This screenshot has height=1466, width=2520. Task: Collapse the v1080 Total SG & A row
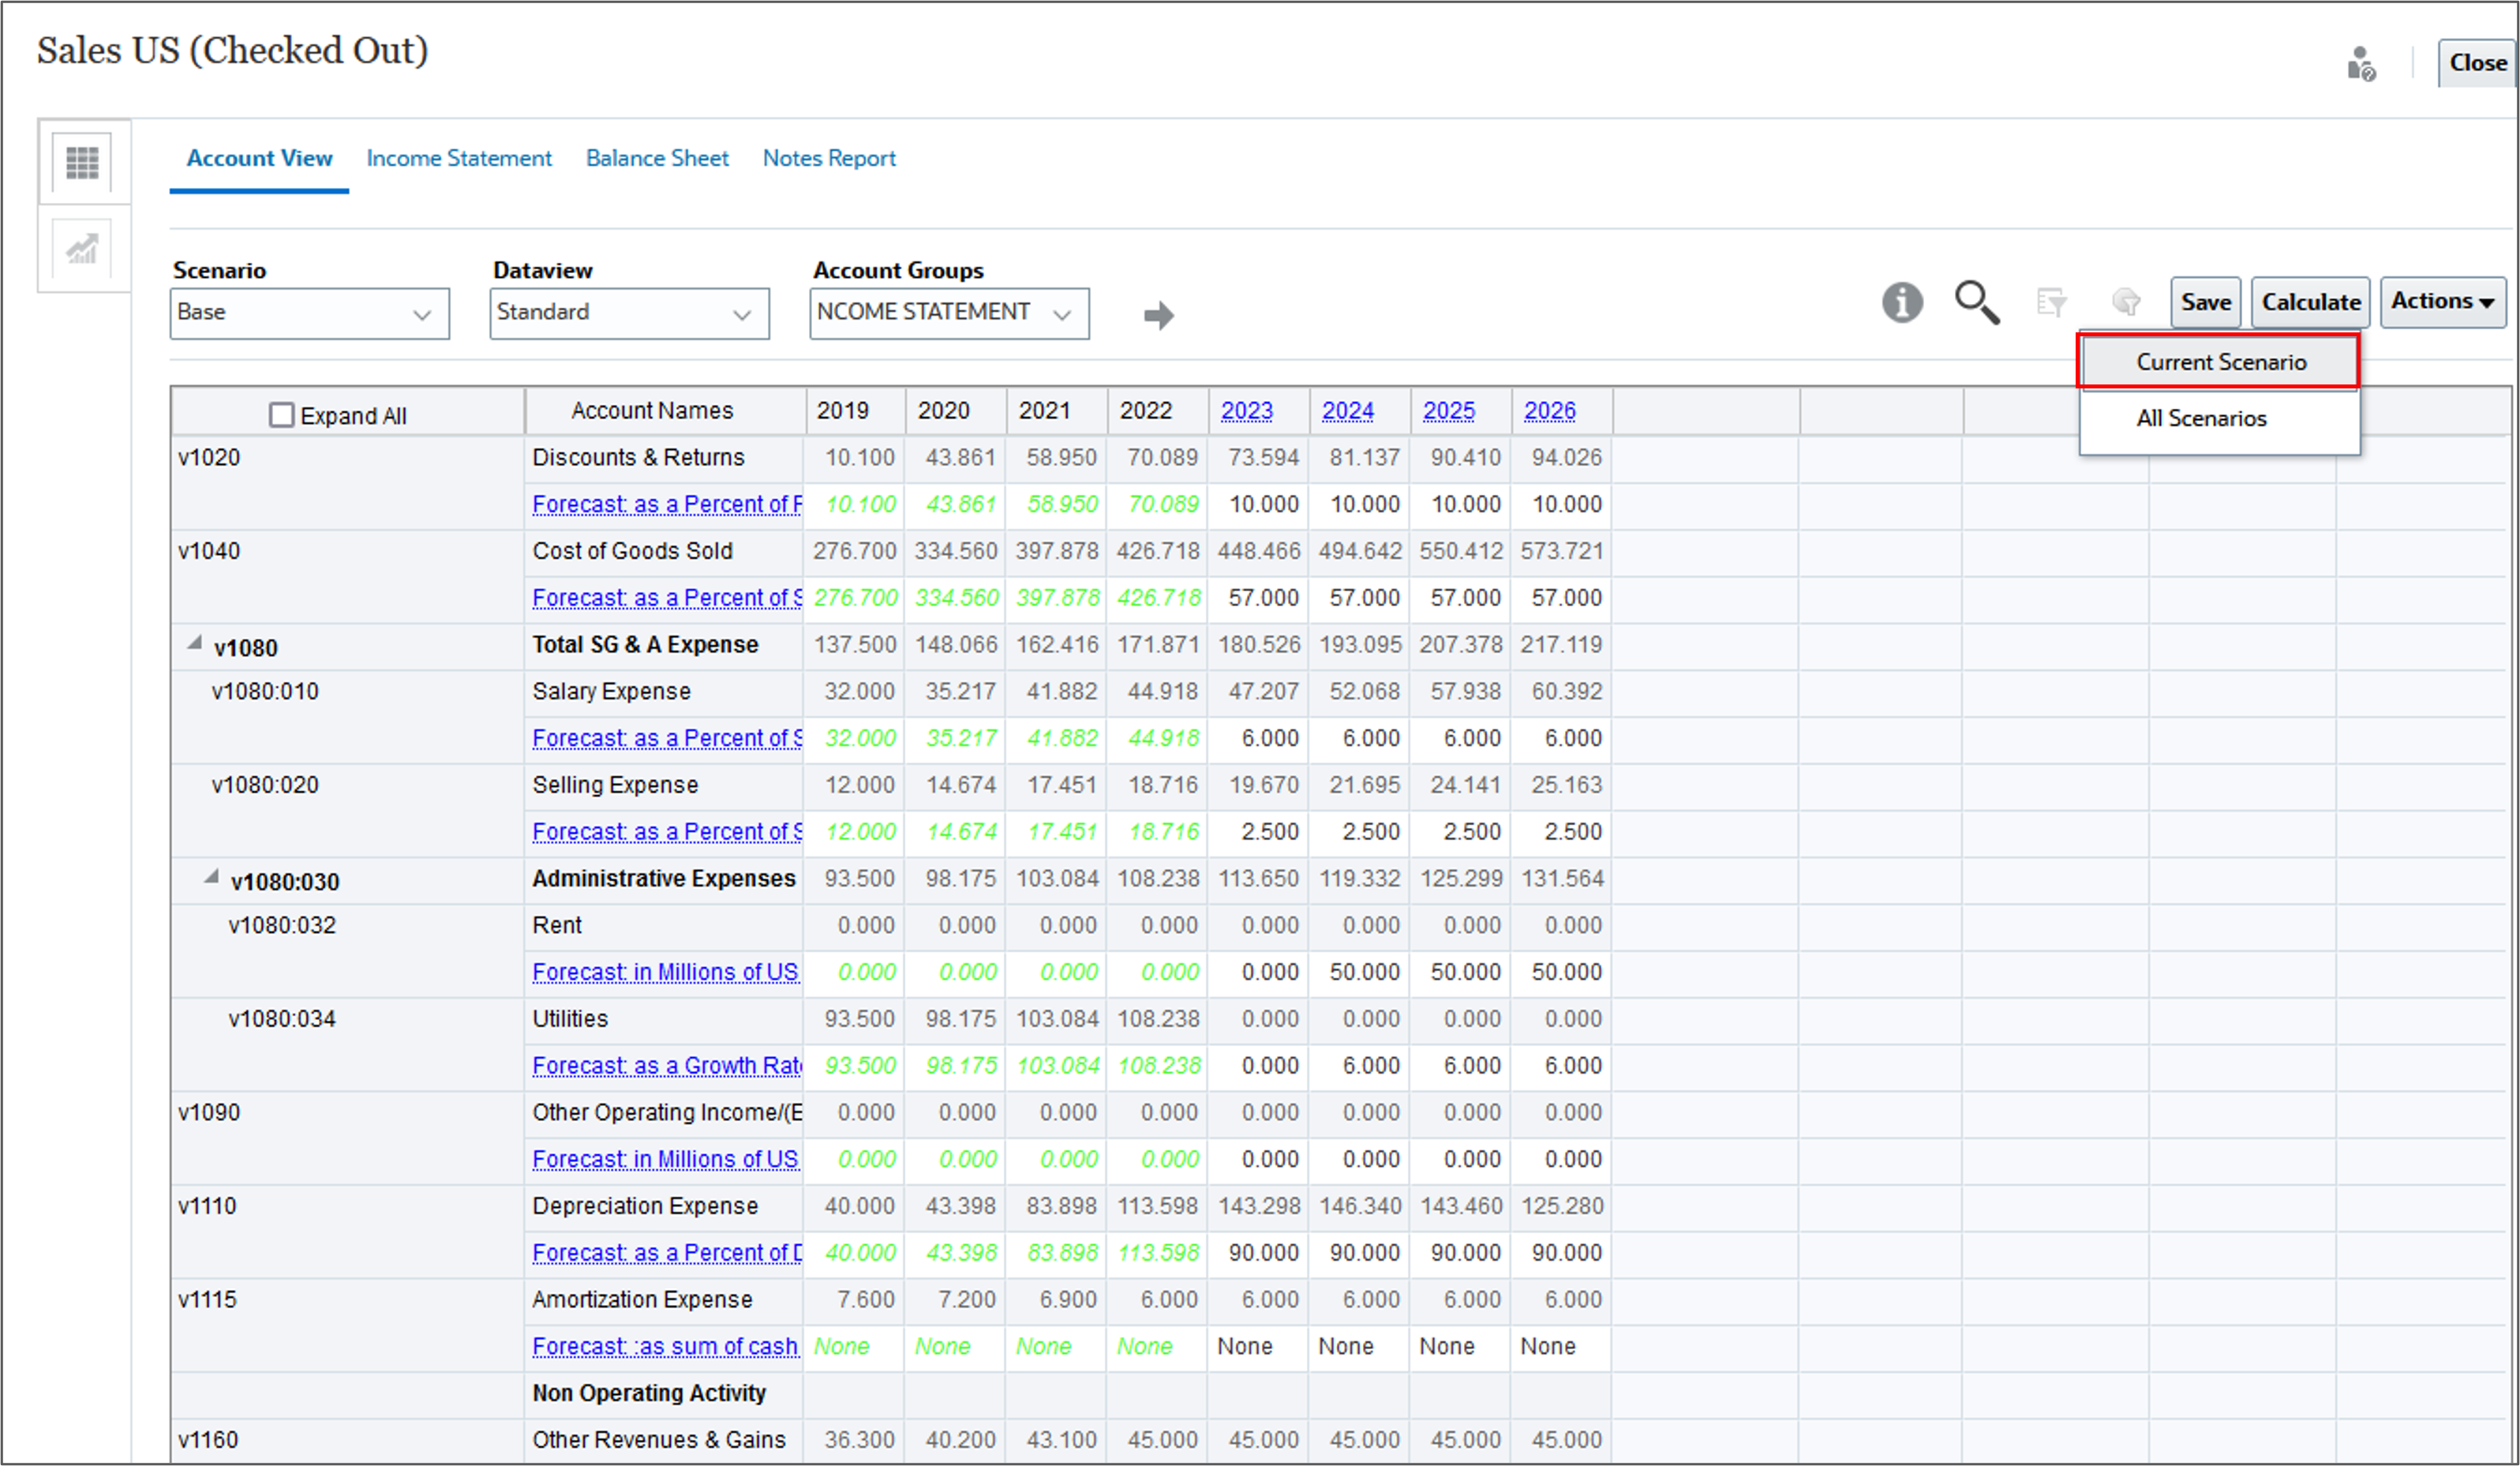click(x=195, y=644)
